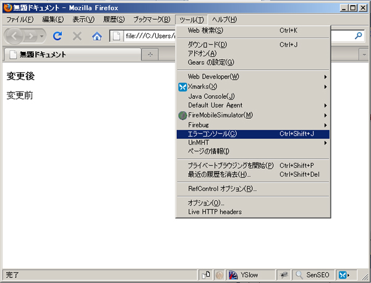The width and height of the screenshot is (371, 283).
Task: Maximize the Firefox window
Action: (x=353, y=8)
